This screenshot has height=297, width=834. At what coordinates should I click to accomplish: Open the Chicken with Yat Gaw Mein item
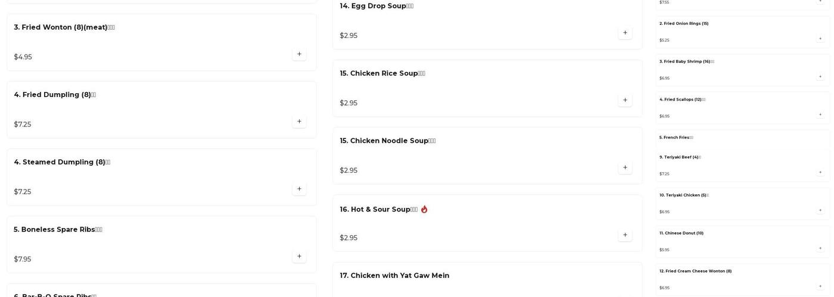coord(394,276)
